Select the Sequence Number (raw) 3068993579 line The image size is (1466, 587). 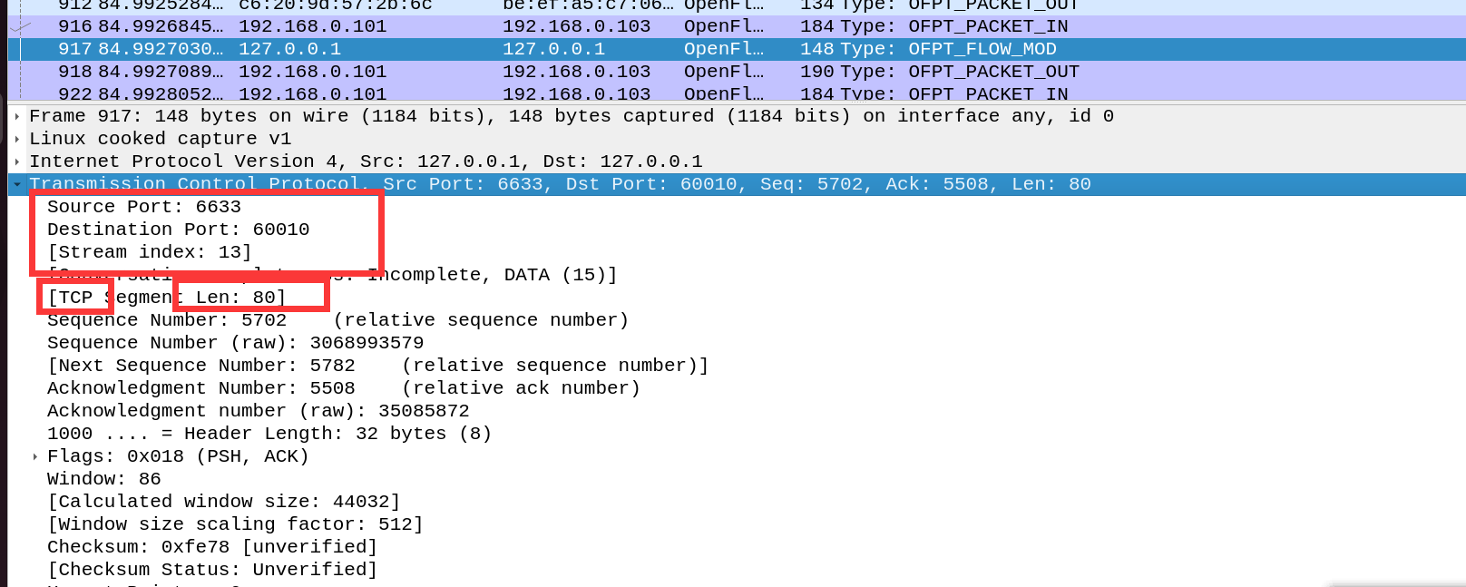tap(235, 343)
